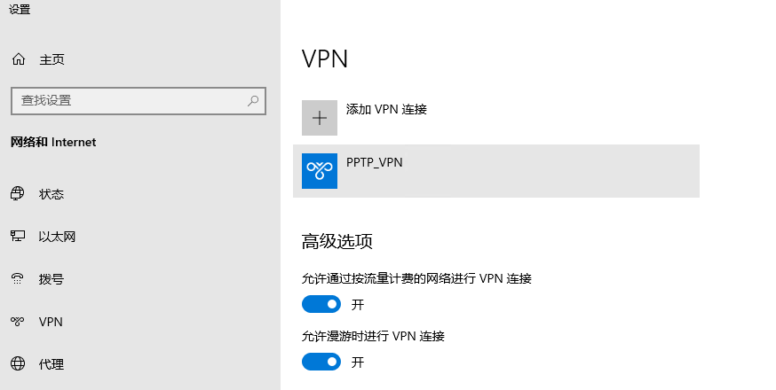Open the 主页 home page

click(x=51, y=59)
